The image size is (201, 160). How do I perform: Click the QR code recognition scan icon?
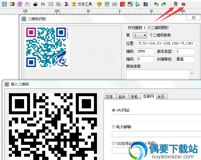[183, 4]
